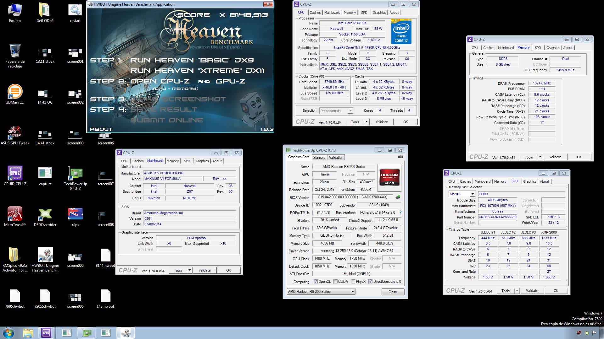Viewport: 604px width, 339px height.
Task: Select the 148.hwbot file
Action: point(105,298)
